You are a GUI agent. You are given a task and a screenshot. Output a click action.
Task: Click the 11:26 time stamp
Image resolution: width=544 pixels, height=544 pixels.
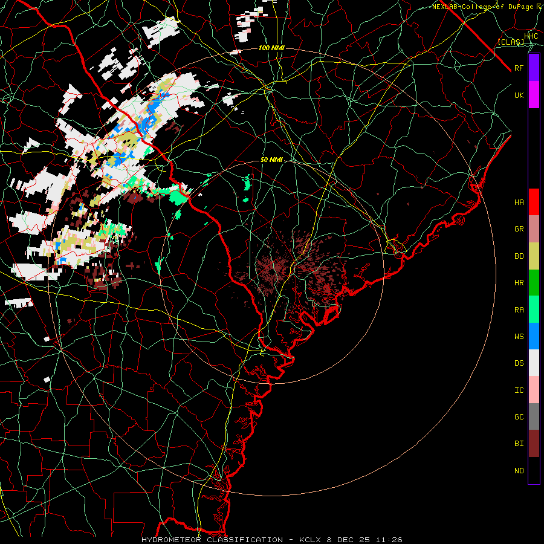[x=389, y=540]
